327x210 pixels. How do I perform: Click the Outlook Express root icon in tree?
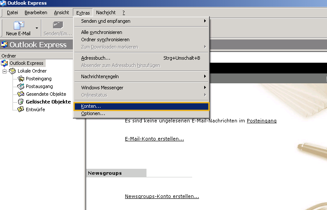(5, 63)
